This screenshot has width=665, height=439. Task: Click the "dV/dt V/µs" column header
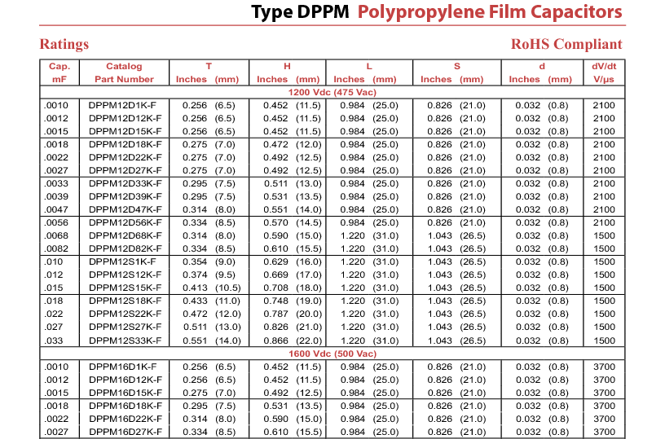[x=603, y=72]
